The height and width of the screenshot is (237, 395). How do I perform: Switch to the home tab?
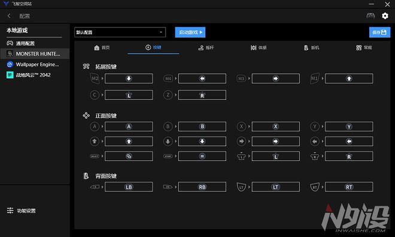pyautogui.click(x=102, y=48)
